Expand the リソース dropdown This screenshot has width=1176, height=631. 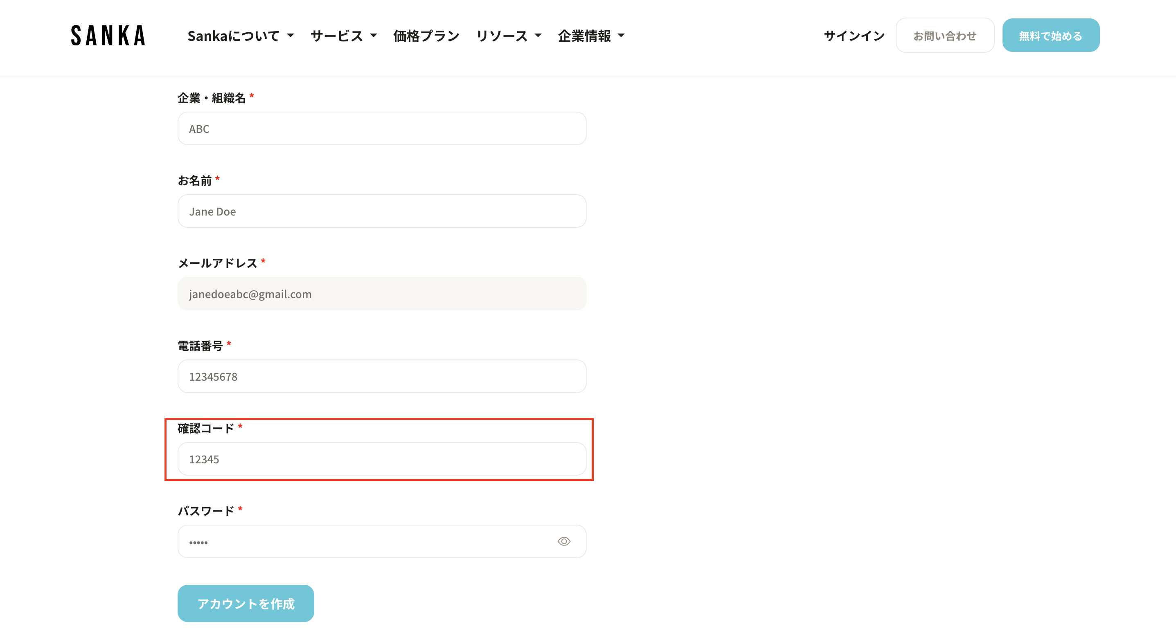point(508,36)
